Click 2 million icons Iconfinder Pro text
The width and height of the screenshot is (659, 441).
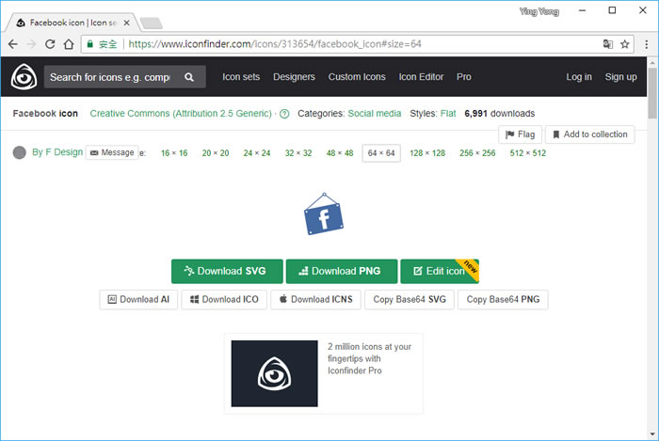pyautogui.click(x=369, y=359)
